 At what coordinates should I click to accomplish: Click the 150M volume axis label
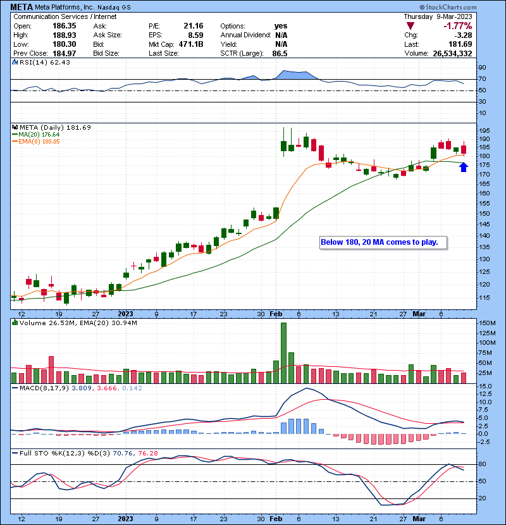coord(487,323)
